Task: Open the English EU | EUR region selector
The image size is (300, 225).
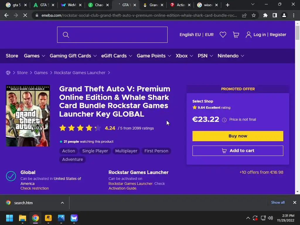Action: coord(197,35)
